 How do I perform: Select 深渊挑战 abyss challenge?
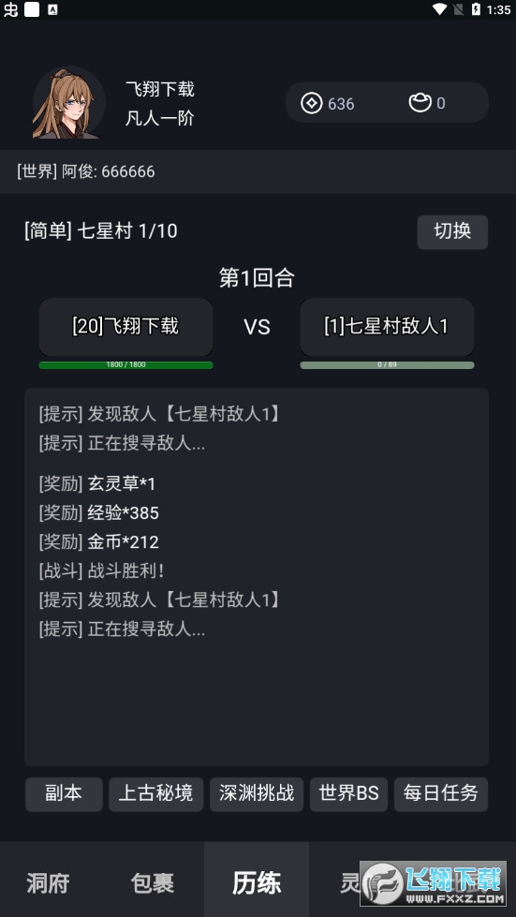click(257, 793)
